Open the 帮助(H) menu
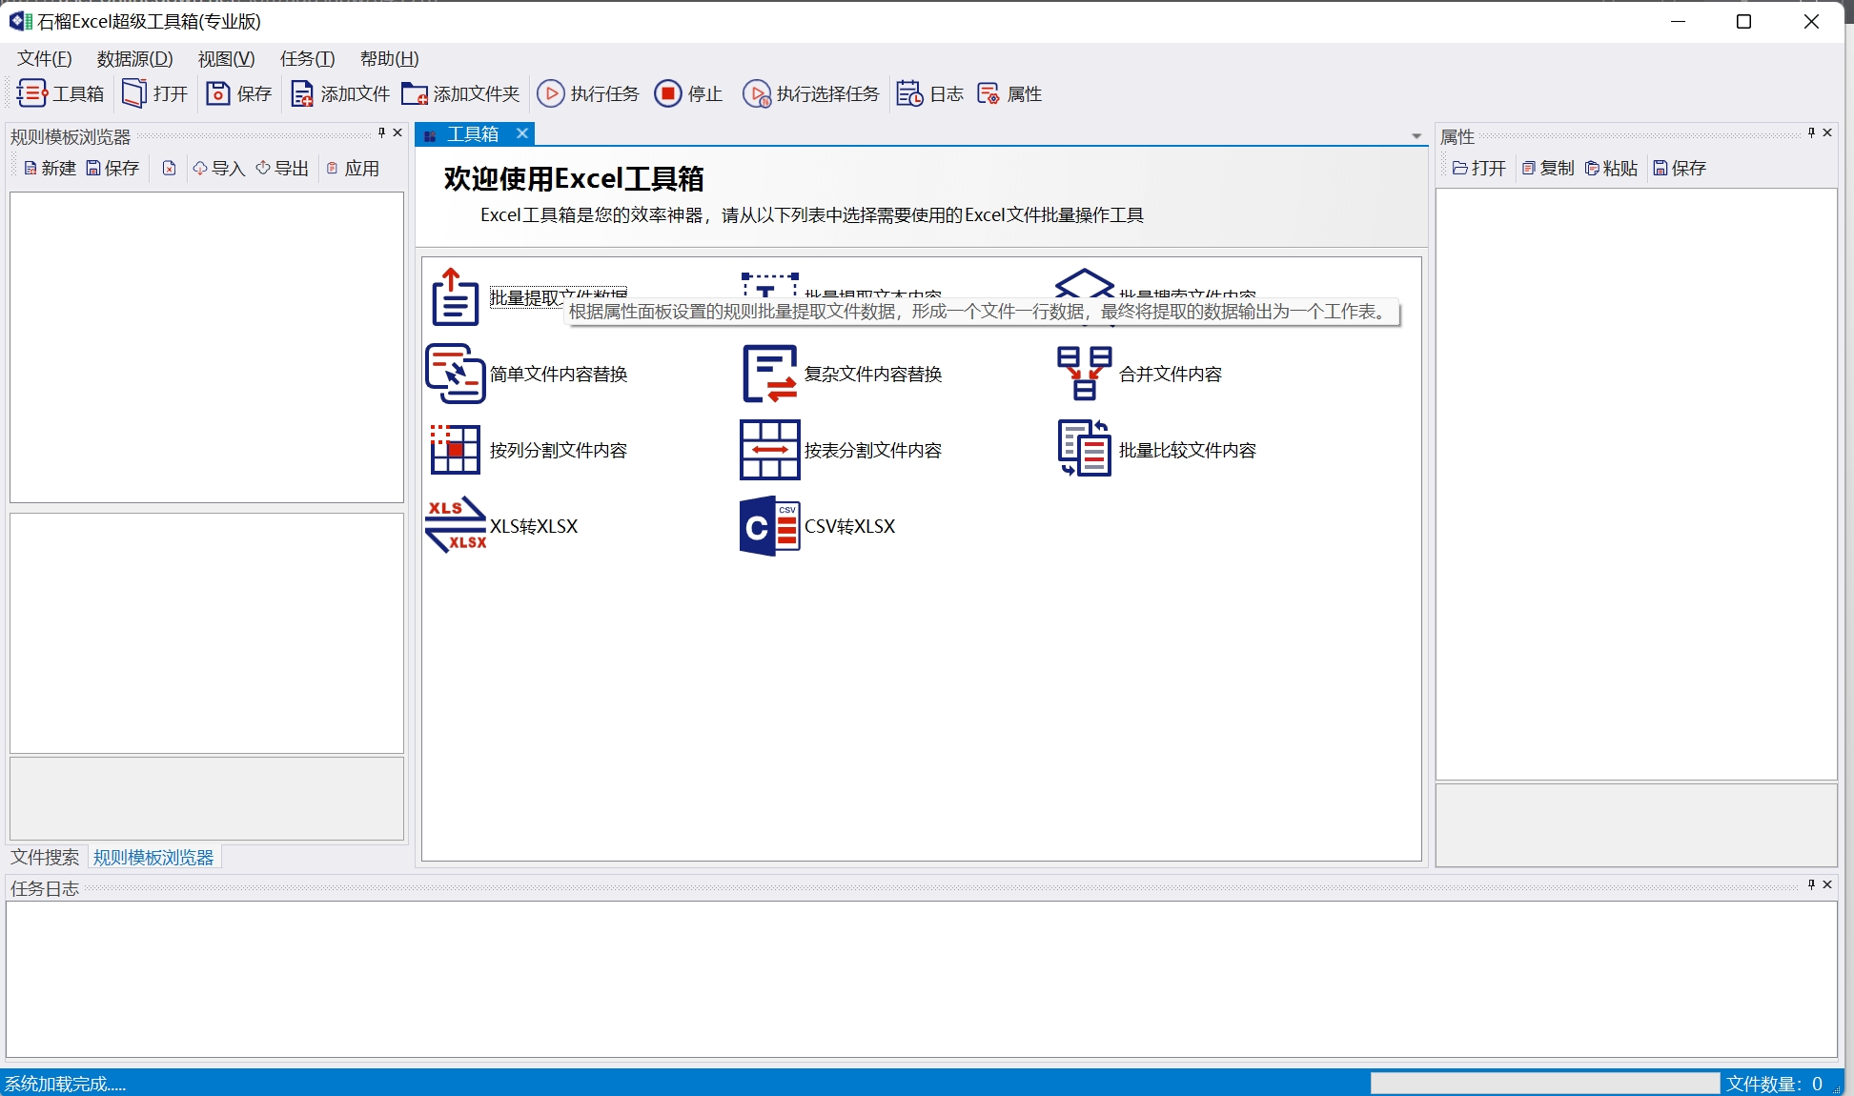 (x=389, y=59)
